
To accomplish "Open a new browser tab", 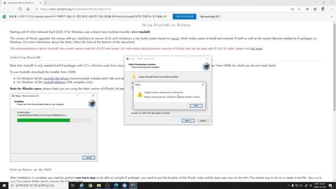I will [x=46, y=3].
